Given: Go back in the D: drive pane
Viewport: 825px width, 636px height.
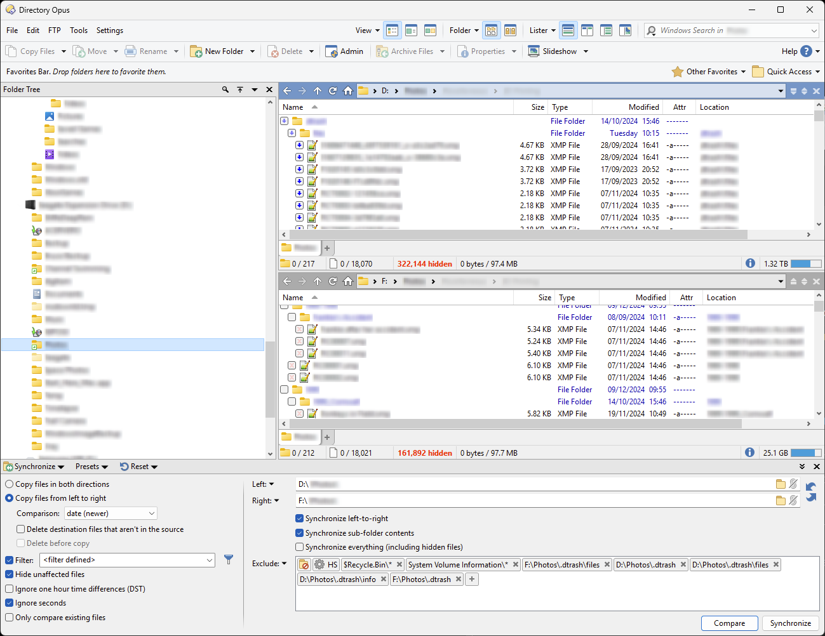Looking at the screenshot, I should [287, 91].
